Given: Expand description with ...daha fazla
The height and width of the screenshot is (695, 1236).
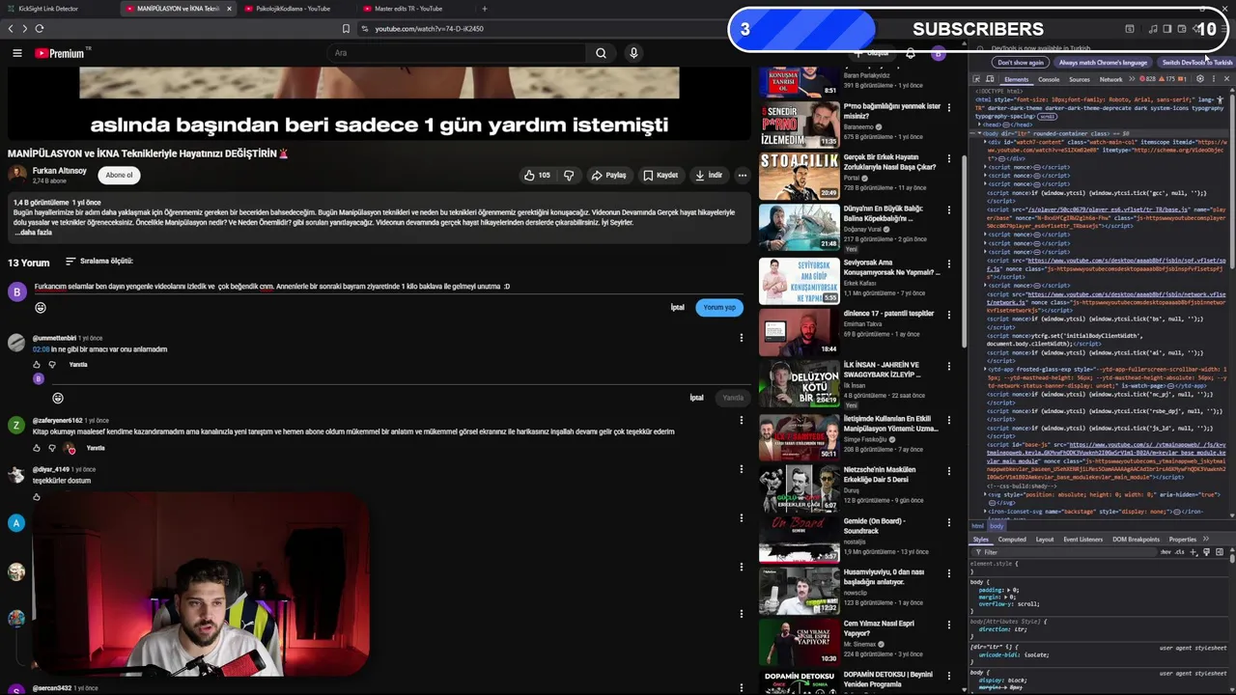Looking at the screenshot, I should click(35, 233).
